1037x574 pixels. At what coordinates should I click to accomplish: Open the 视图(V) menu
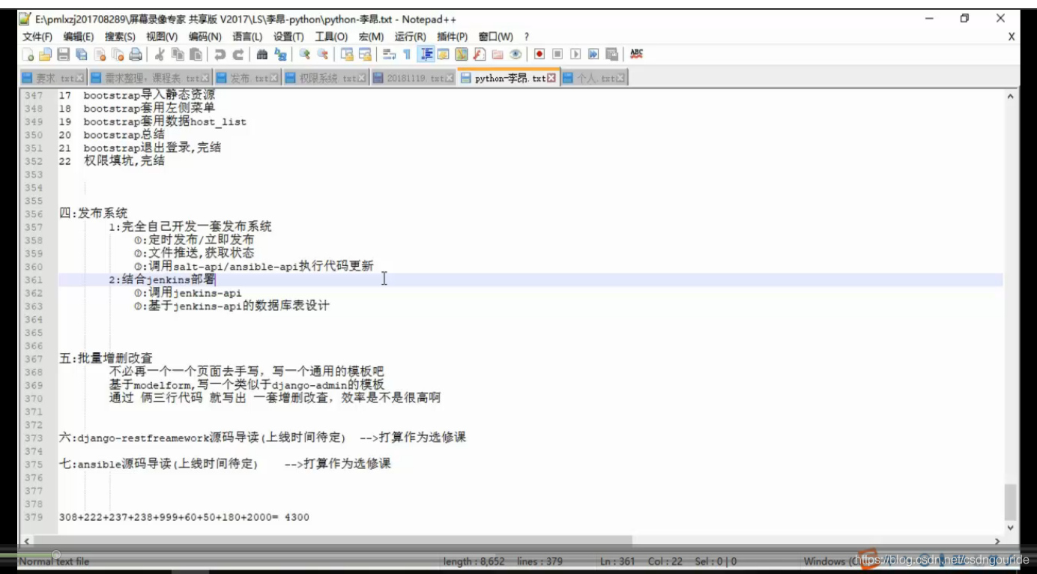point(162,37)
